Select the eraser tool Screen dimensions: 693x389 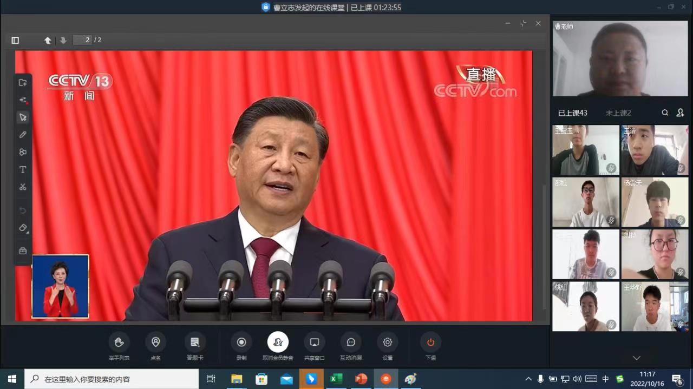click(x=23, y=228)
